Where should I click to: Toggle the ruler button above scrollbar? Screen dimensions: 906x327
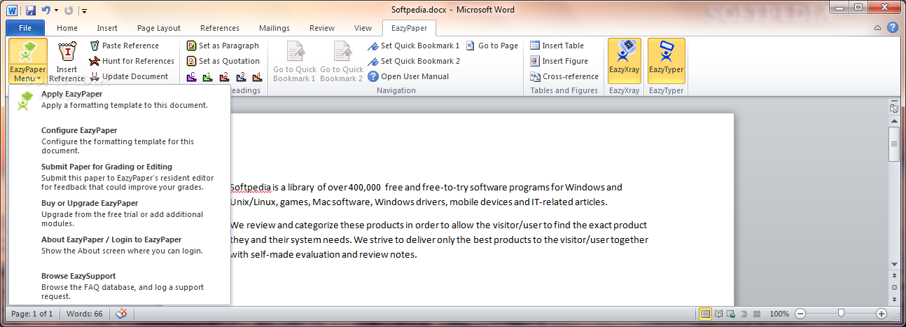[x=894, y=107]
